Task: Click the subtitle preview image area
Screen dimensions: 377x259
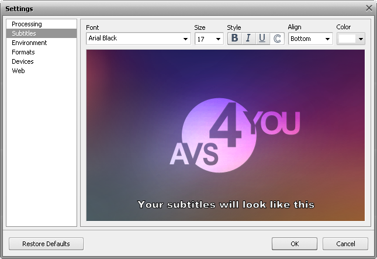Action: 225,135
